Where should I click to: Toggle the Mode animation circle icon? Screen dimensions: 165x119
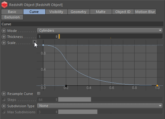[4, 31]
